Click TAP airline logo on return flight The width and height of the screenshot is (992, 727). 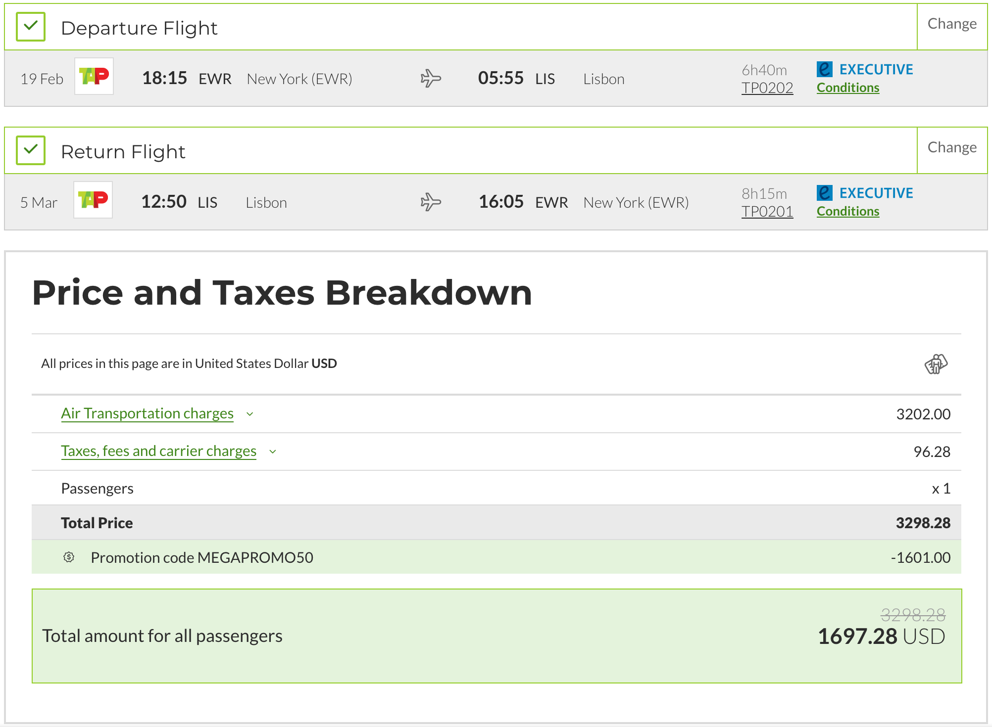[93, 200]
